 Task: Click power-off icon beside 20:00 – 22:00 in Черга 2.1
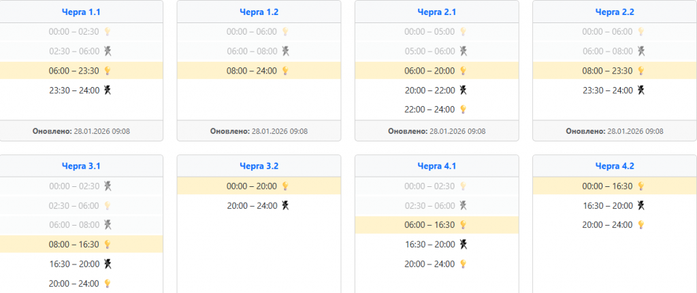pos(463,90)
